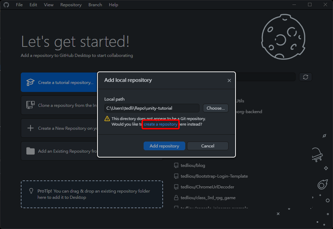Maximize the GitHub Desktop window
This screenshot has height=229, width=333.
[310, 5]
